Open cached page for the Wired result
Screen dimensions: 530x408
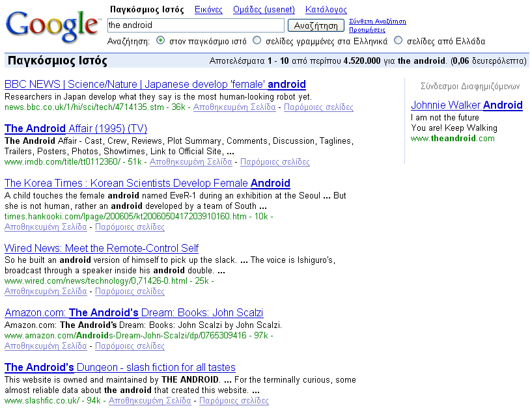(x=46, y=291)
